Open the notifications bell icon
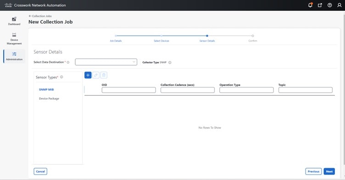The image size is (345, 180). point(310,5)
